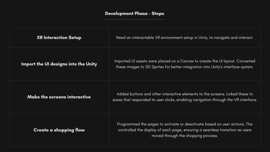
Task: Click the line starting "these images to 2D Sprites"
Action: [x=185, y=67]
